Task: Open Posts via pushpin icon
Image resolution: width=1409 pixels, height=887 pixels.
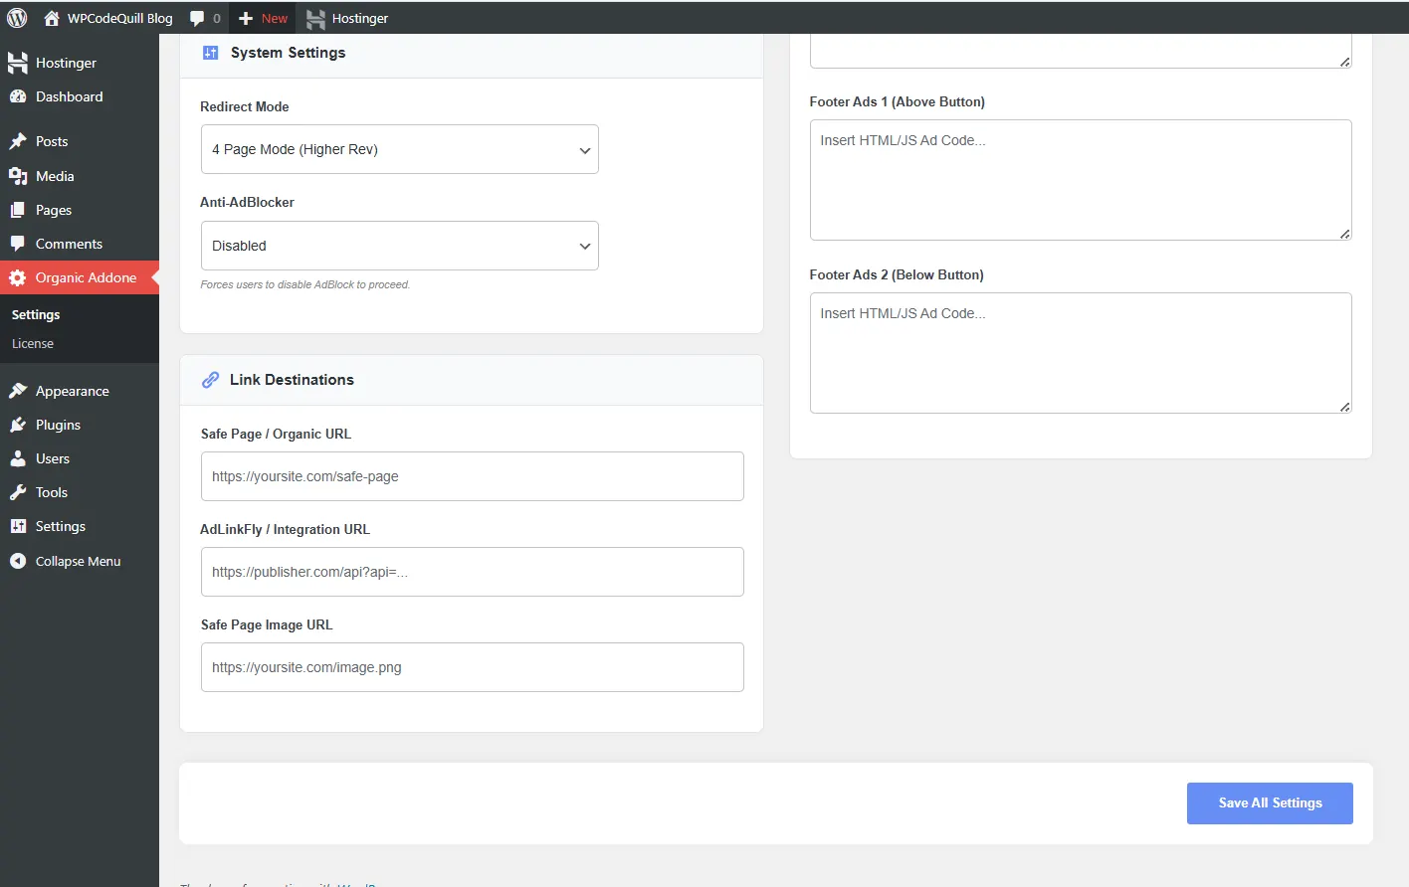Action: click(18, 141)
